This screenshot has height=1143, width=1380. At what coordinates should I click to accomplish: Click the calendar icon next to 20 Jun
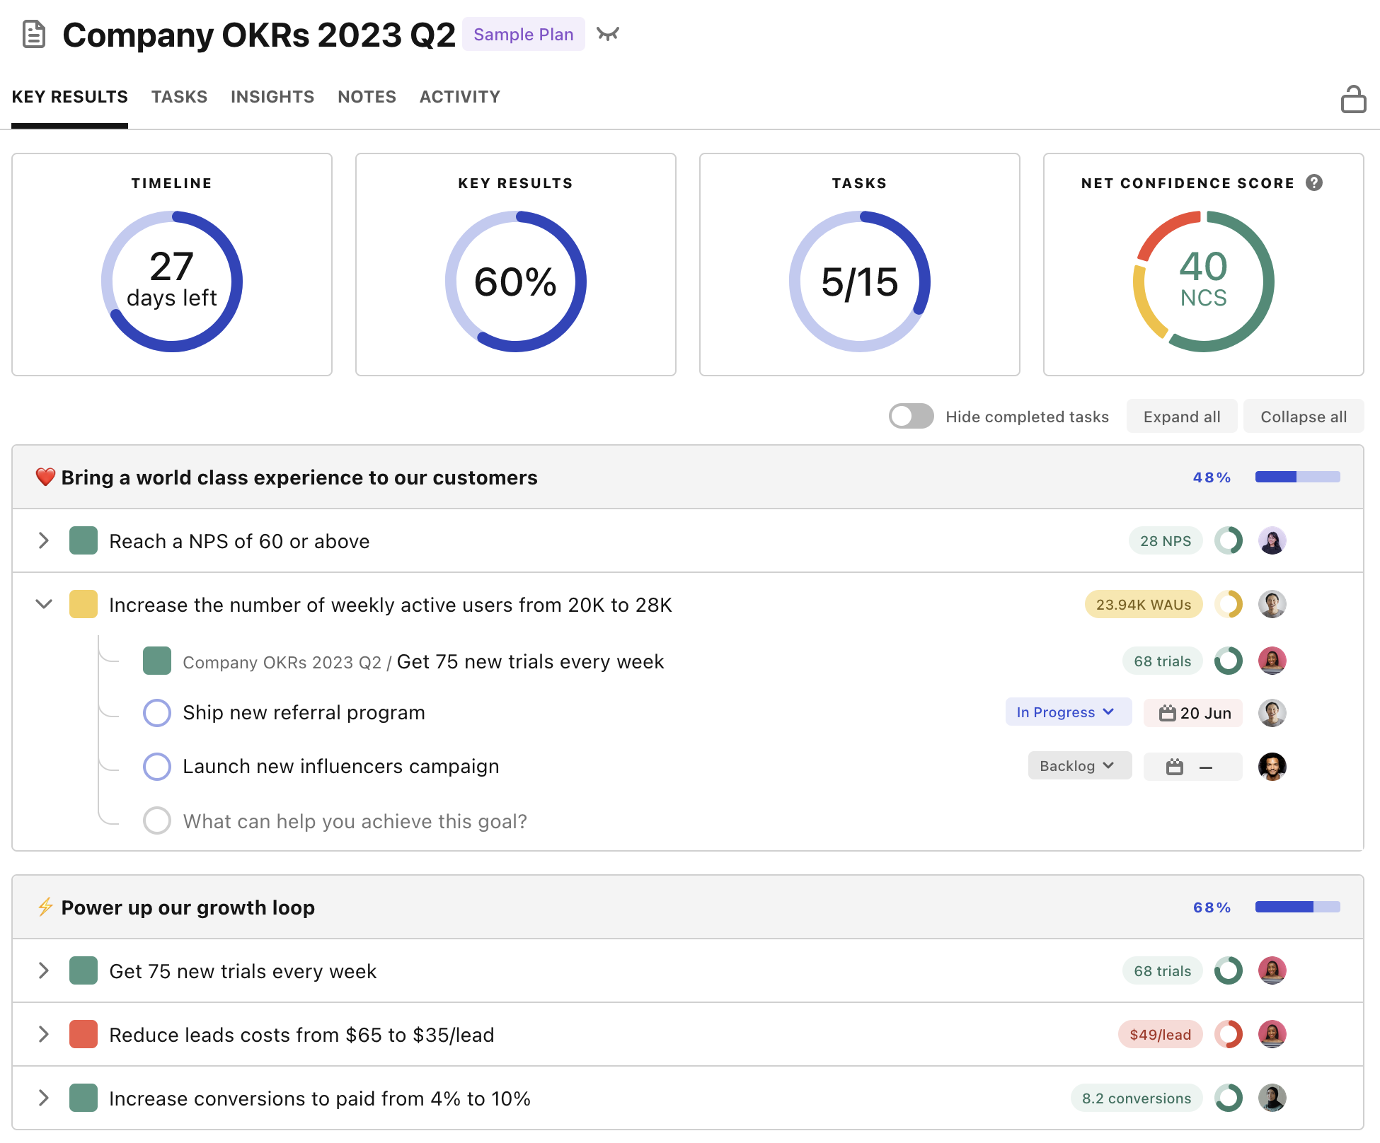[1169, 712]
